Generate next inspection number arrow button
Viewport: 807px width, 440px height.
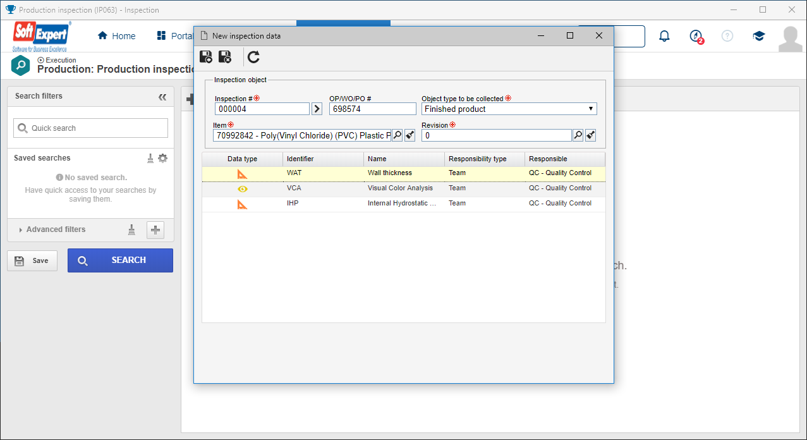tap(317, 109)
